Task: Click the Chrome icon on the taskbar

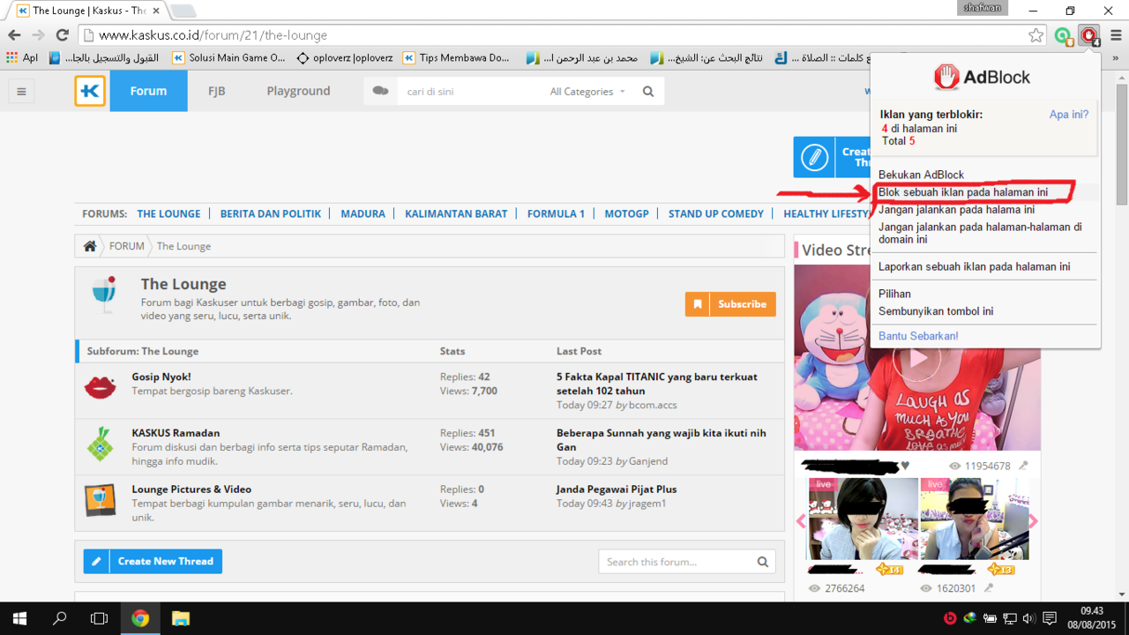Action: pyautogui.click(x=140, y=618)
